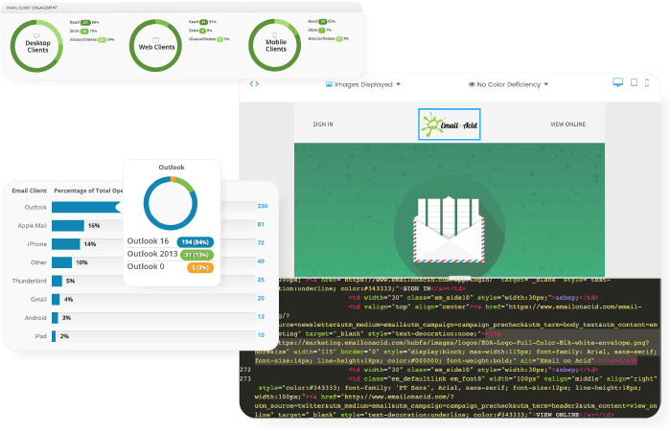Screen dimensions: 671x431
Task: Click the Desktop Clients Read count badge
Action: pyautogui.click(x=85, y=22)
